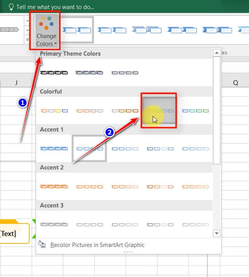Select first Accent 2 filled orange swatch
This screenshot has width=249, height=277.
point(54,186)
